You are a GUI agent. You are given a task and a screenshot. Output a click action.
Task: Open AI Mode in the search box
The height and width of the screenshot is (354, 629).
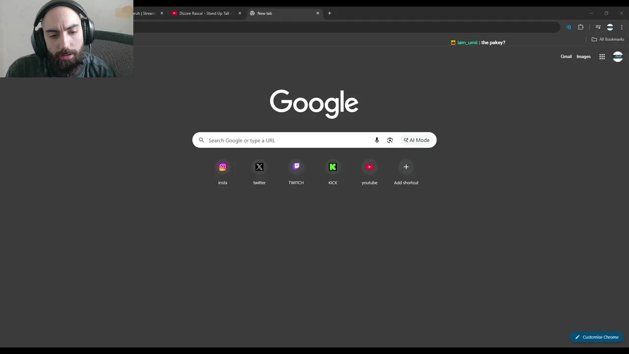point(417,140)
